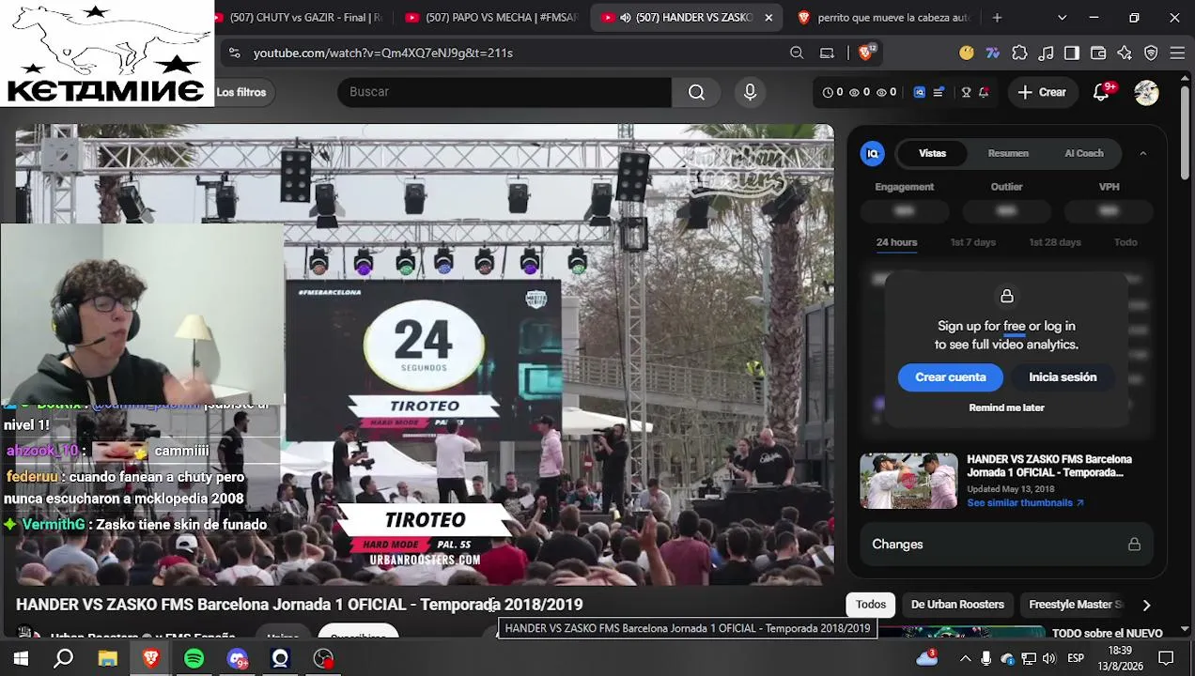Screen dimensions: 1195x676
Task: Open OBS Studio from the taskbar
Action: pos(323,658)
